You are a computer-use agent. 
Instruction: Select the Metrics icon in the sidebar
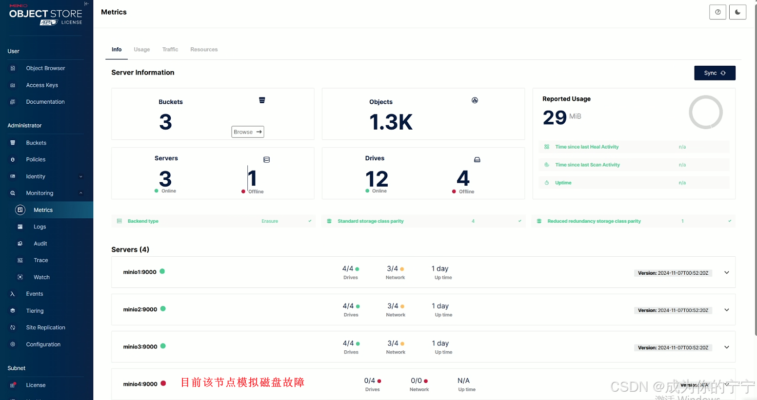[x=20, y=210]
